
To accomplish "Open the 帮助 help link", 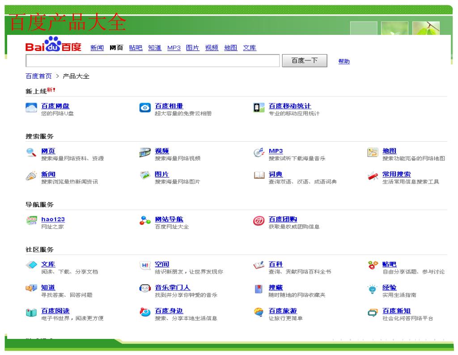I will 344,61.
